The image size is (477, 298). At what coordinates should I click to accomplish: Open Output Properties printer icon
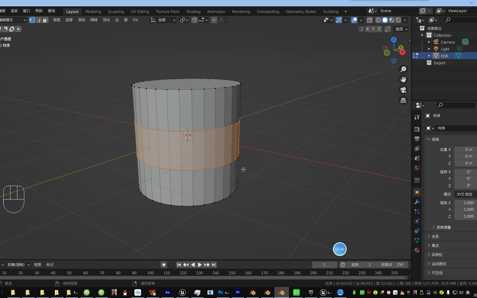point(417,139)
